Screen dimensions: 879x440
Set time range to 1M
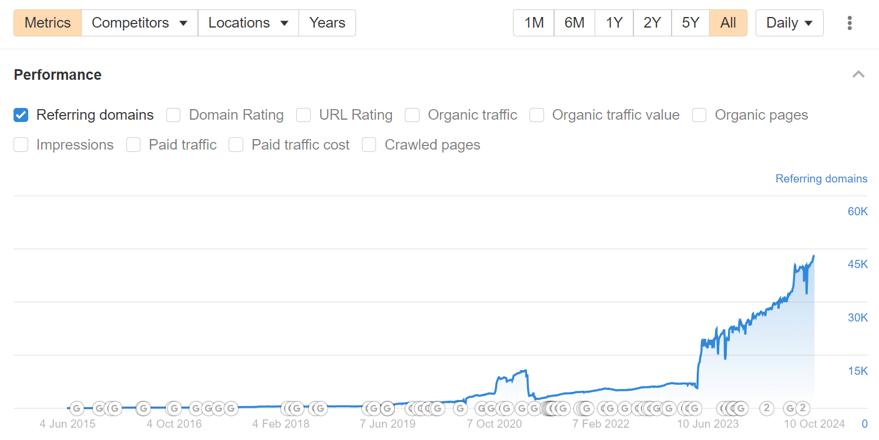(x=534, y=23)
